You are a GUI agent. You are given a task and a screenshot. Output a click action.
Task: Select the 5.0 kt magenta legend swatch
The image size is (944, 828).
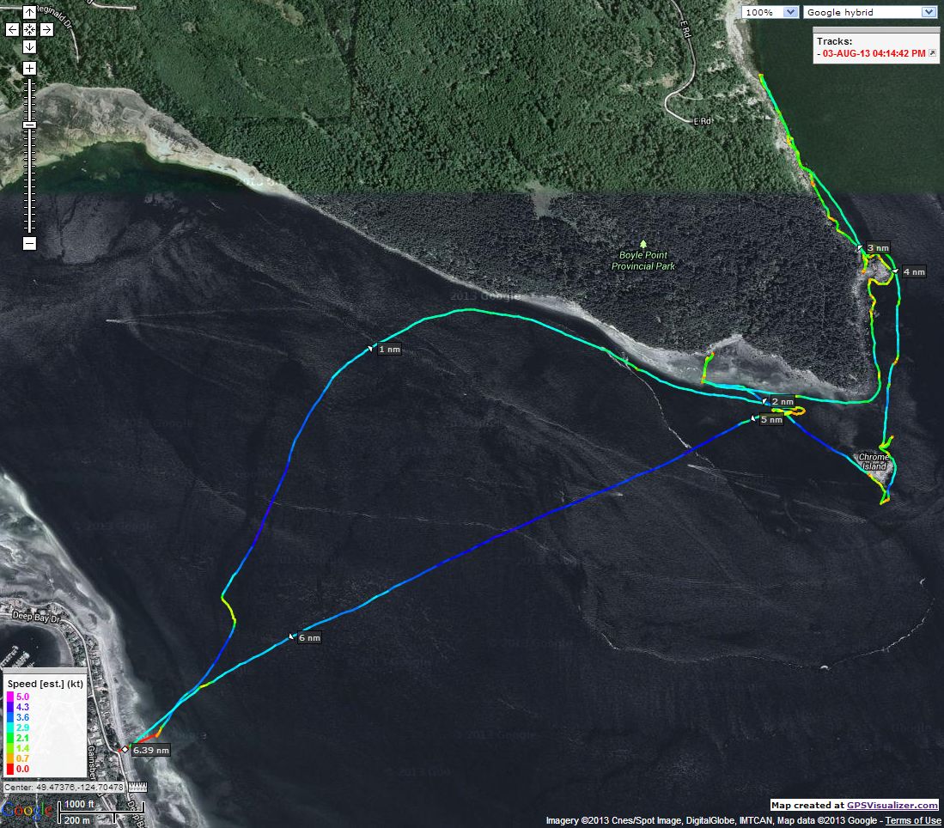[x=9, y=697]
